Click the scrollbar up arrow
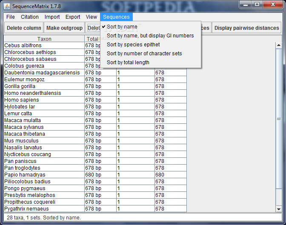The height and width of the screenshot is (225, 286). [279, 45]
